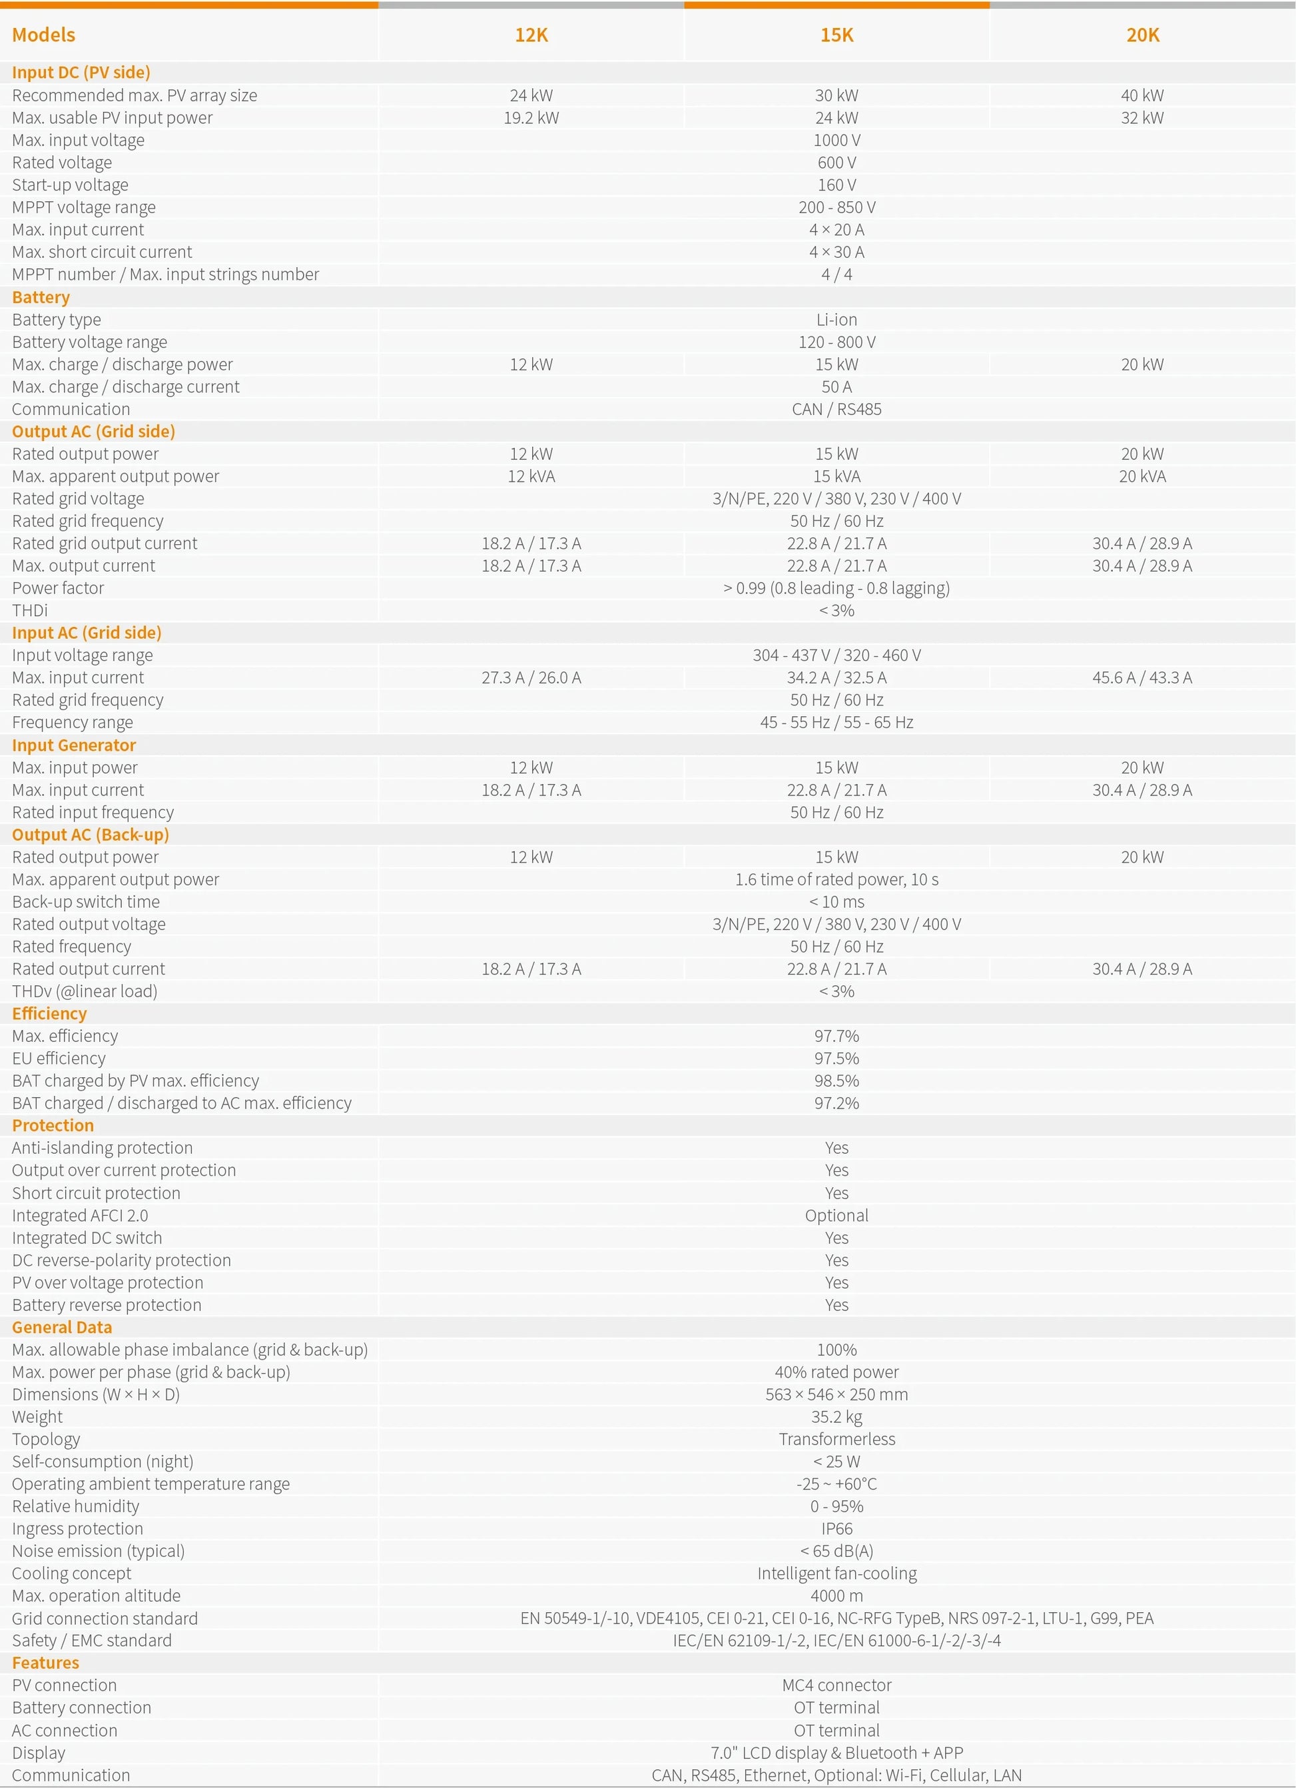Click the Protection section heading
The width and height of the screenshot is (1296, 1788).
pos(52,1125)
